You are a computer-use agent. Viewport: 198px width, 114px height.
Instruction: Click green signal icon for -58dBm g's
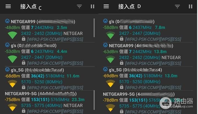click(x=111, y=35)
